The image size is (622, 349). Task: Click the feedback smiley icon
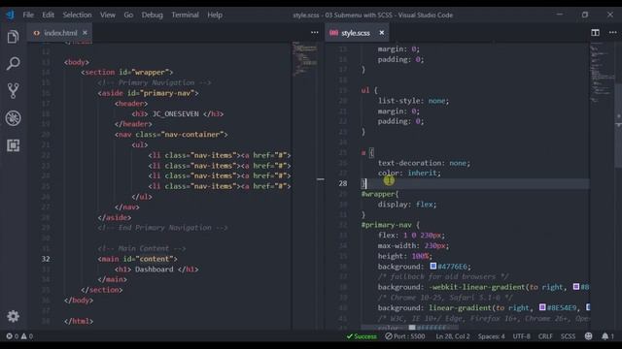click(589, 336)
